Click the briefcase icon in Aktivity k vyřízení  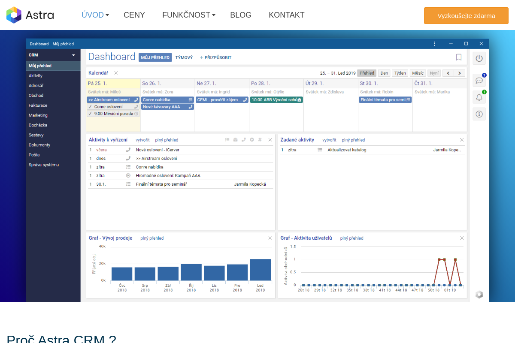pos(236,139)
